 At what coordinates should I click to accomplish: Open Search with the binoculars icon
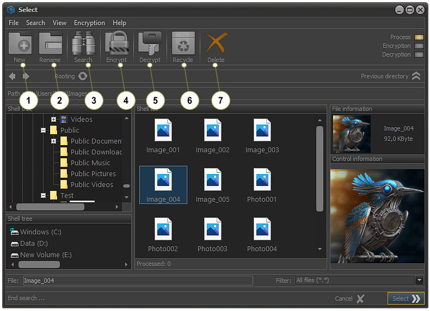coord(84,43)
